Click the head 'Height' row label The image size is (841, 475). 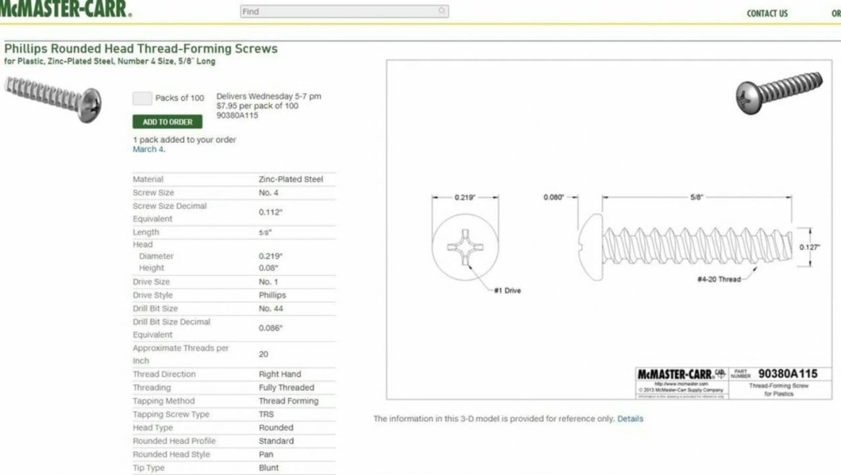(x=152, y=268)
